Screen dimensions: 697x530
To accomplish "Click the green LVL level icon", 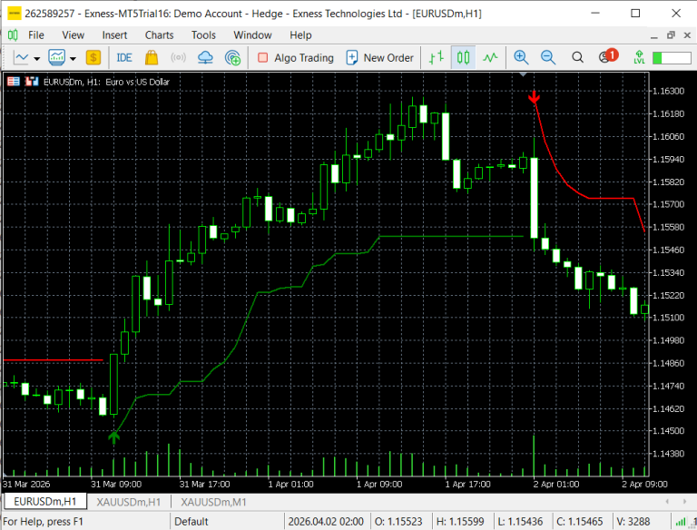I will tap(639, 57).
